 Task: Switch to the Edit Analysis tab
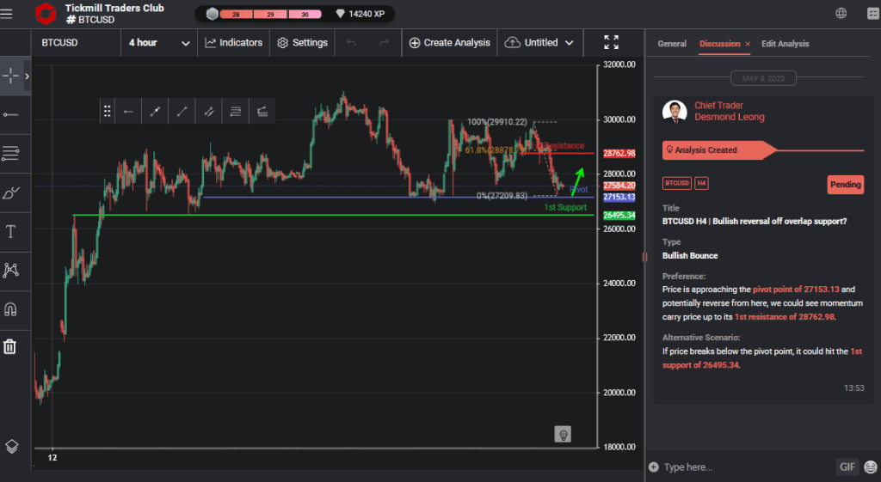tap(785, 44)
